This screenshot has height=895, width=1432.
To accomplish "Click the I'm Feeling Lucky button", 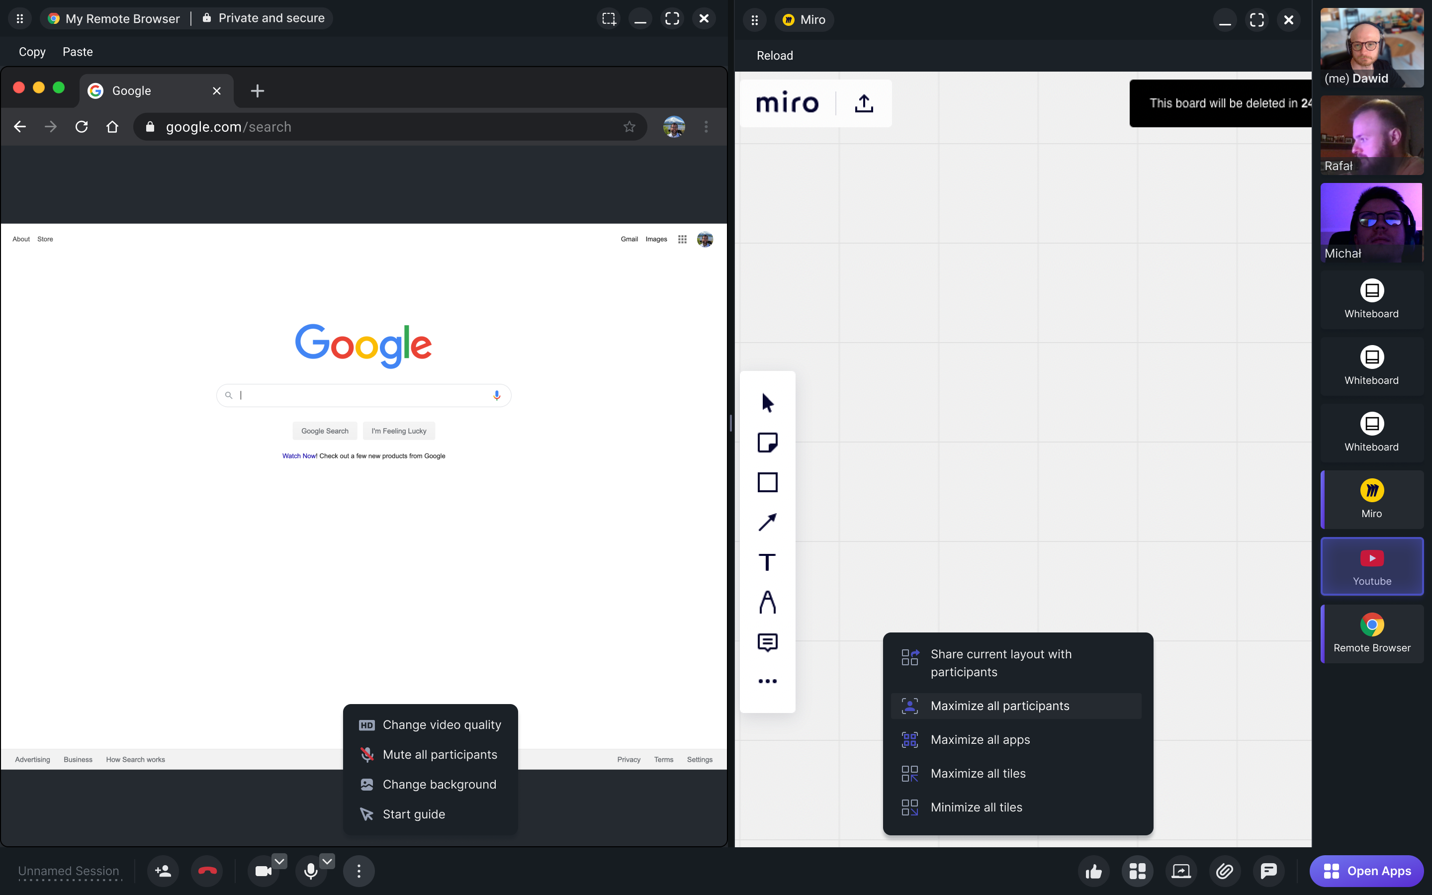I will click(398, 430).
